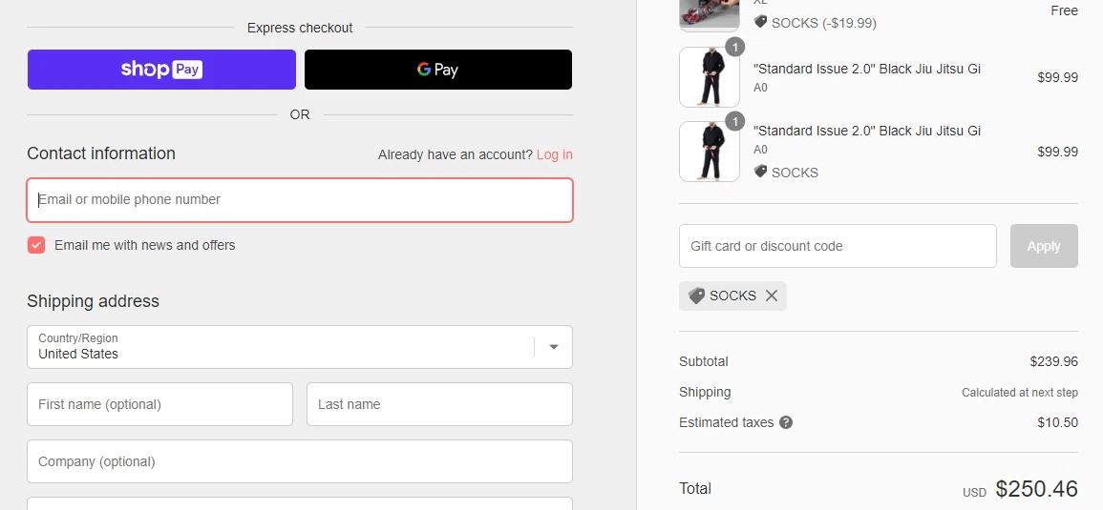The width and height of the screenshot is (1103, 510).
Task: Open first Black Jiu Jitsu Gi thumbnail
Action: [x=709, y=77]
